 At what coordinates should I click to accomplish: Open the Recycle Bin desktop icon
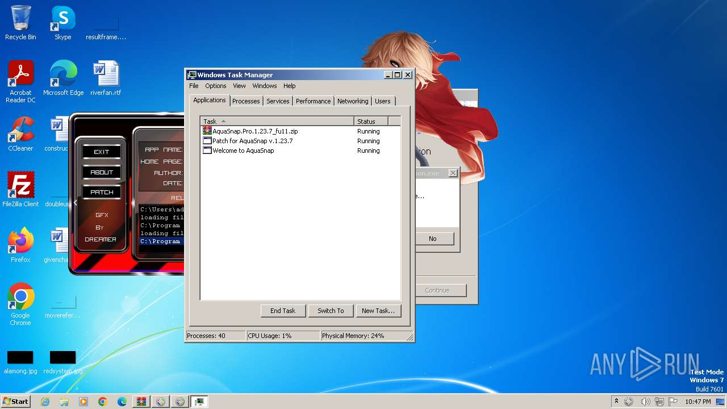point(20,23)
